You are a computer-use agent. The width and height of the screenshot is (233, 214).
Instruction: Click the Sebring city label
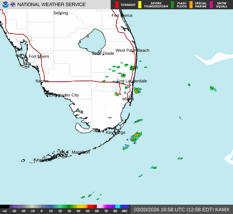[x=61, y=13]
